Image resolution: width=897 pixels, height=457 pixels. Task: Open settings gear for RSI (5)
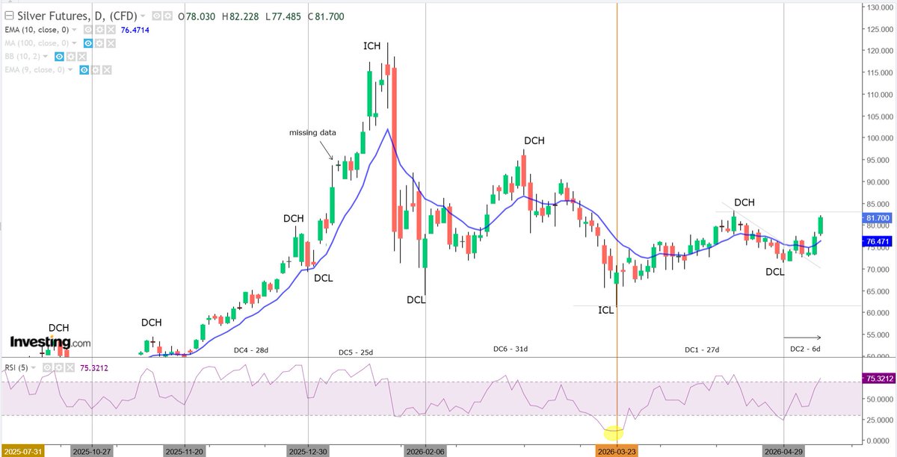59,367
